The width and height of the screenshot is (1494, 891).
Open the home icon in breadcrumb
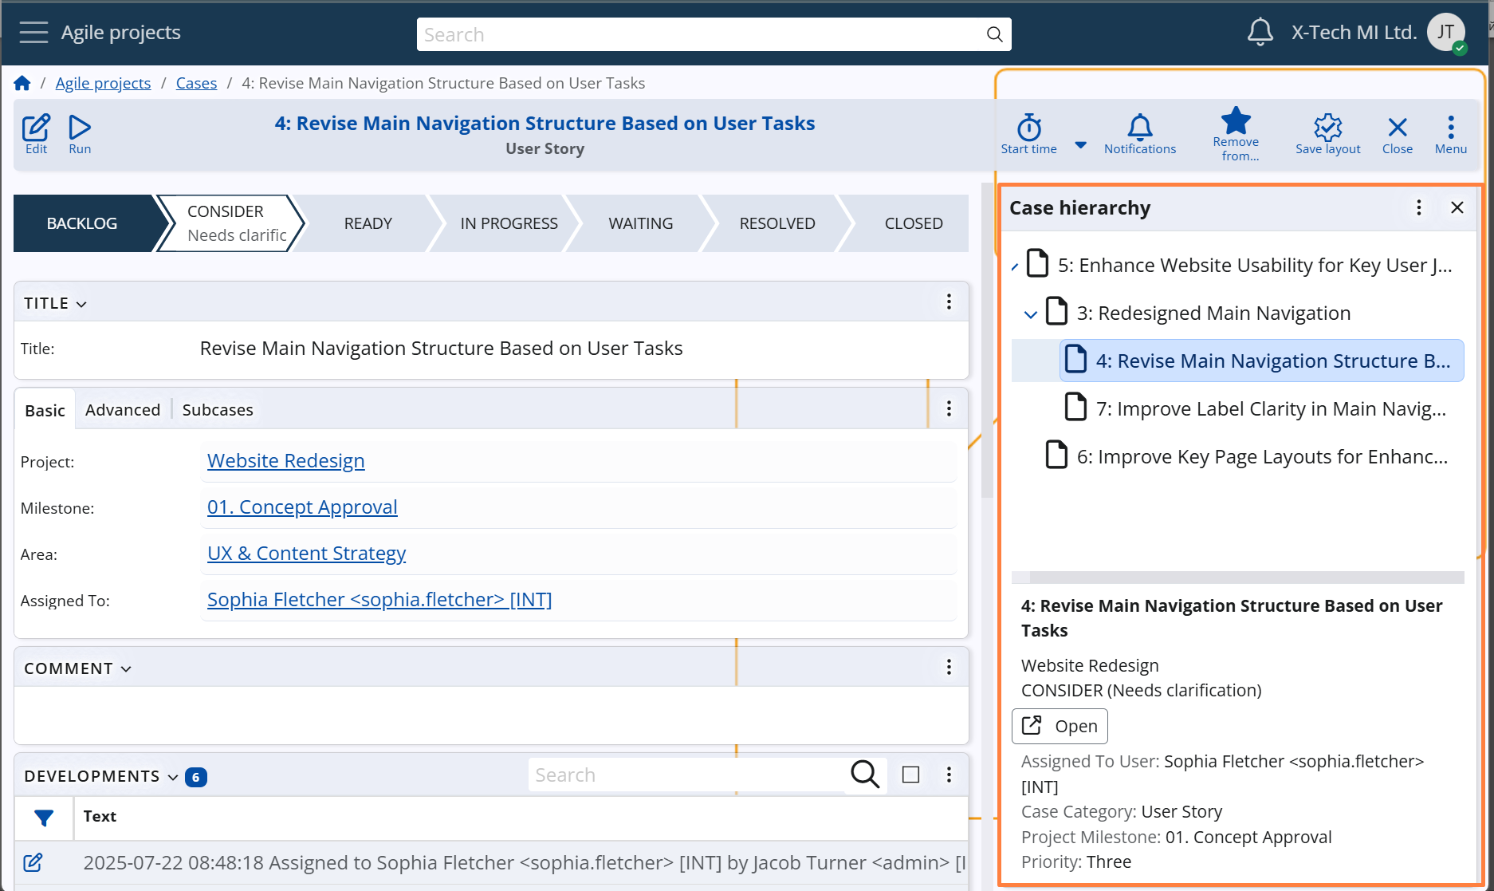(x=22, y=83)
